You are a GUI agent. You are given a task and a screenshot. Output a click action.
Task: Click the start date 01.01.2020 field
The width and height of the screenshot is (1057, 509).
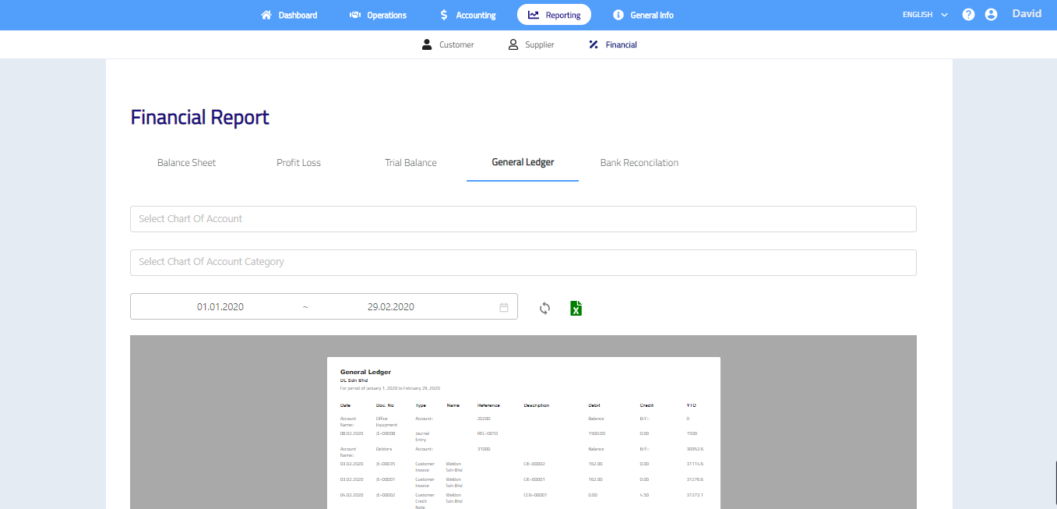[x=220, y=307]
